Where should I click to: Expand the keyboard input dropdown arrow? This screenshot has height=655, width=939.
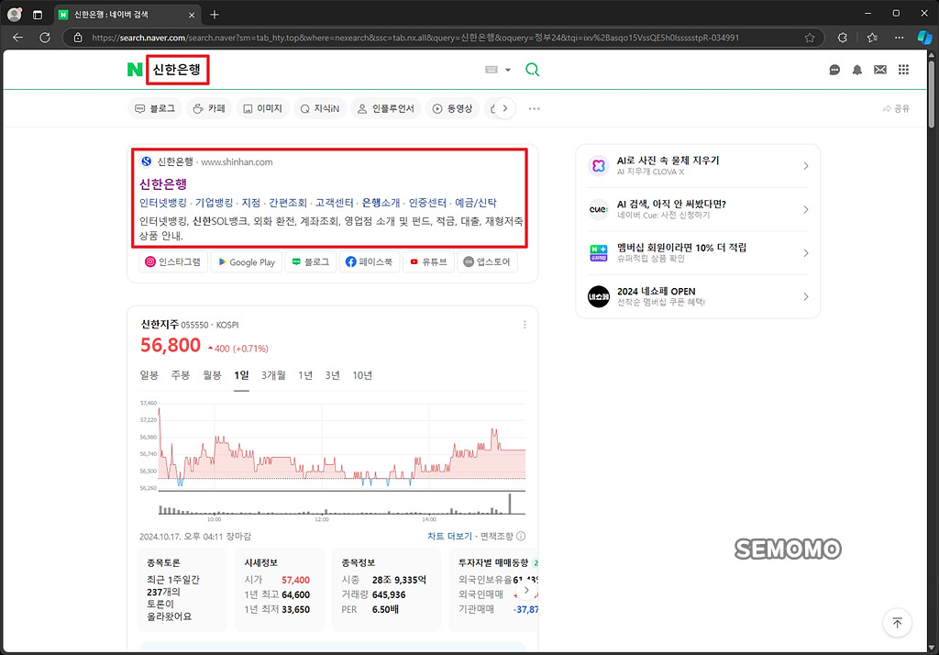coord(508,70)
